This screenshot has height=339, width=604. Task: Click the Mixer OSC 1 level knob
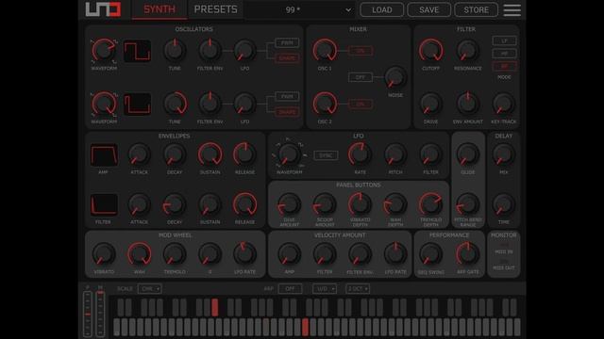[325, 50]
